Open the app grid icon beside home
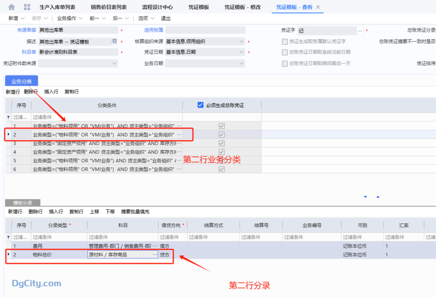Screen dimensions: 436x298 pos(28,7)
